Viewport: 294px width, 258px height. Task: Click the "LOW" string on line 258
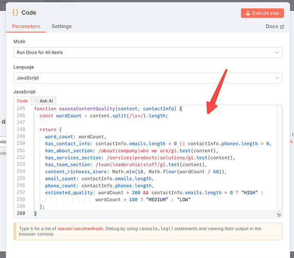tap(184, 200)
